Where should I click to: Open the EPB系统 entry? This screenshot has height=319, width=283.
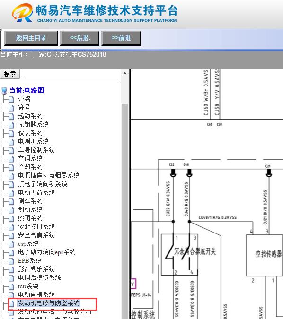[30, 261]
